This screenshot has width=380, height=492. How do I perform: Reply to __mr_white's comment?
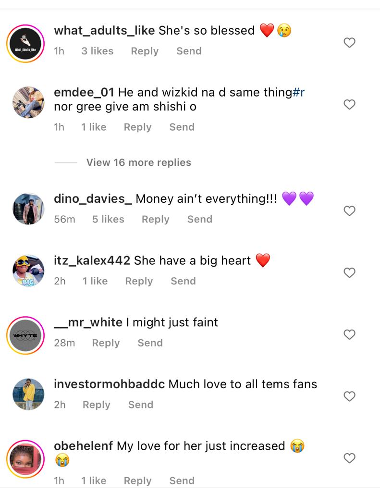106,343
